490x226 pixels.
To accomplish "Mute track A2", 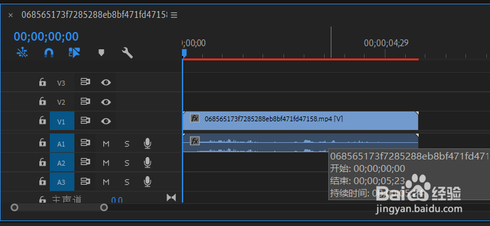I will [x=106, y=163].
